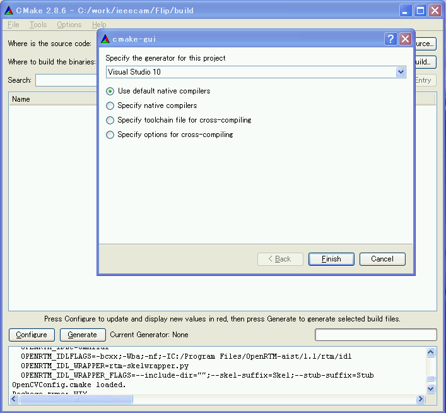This screenshot has height=413, width=446.
Task: Click the progress bar beside Current Generator
Action: click(x=376, y=335)
